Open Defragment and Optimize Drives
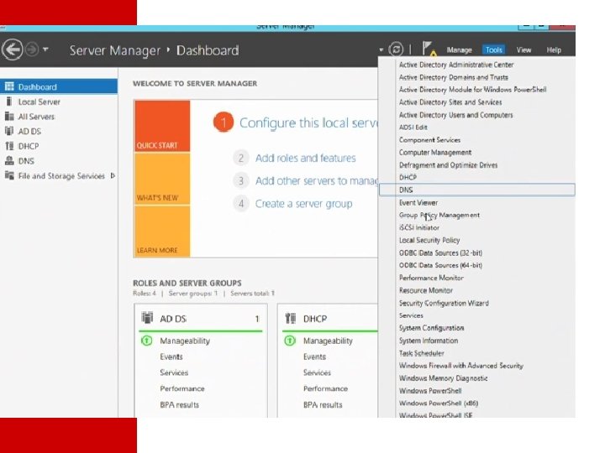 click(x=448, y=165)
